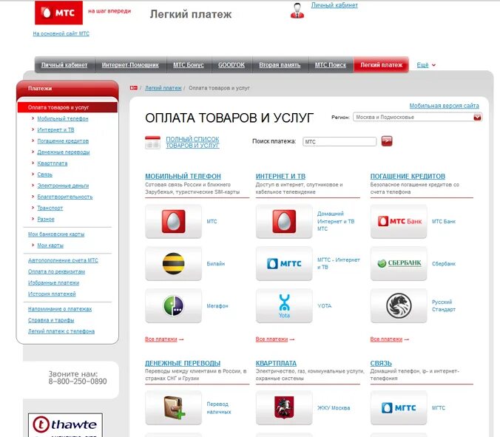Open Вторая память tab
Image resolution: width=500 pixels, height=437 pixels.
click(280, 65)
